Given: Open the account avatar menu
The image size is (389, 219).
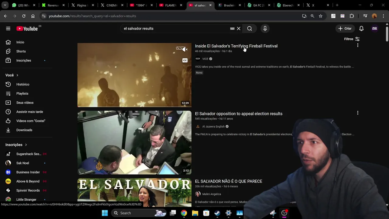Looking at the screenshot, I should (375, 29).
